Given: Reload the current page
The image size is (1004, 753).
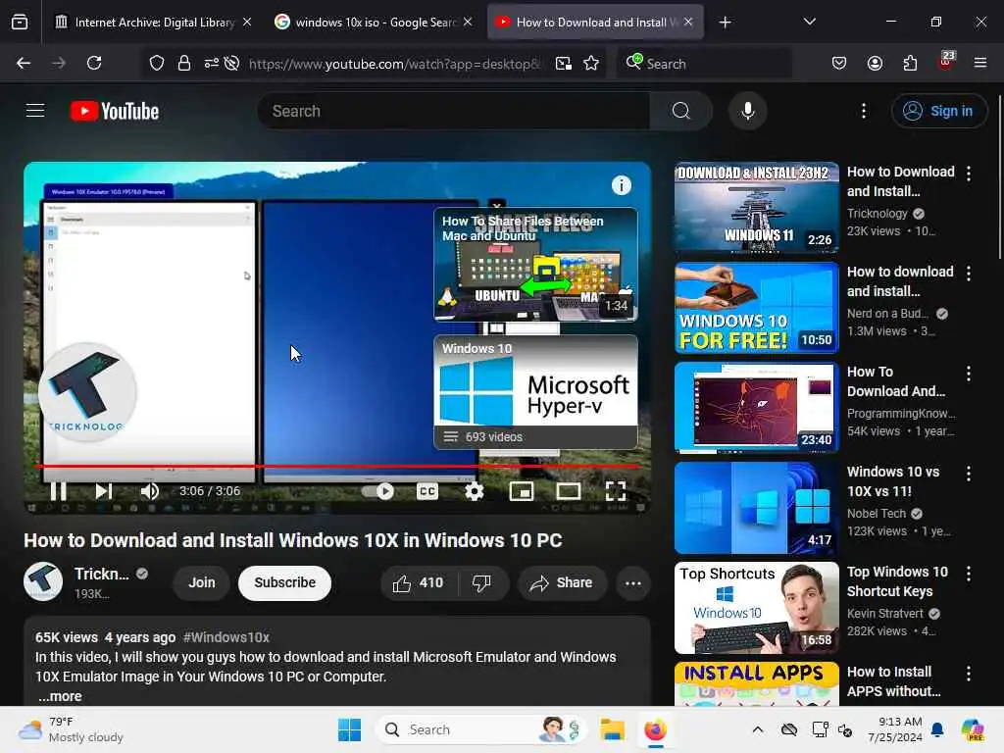Looking at the screenshot, I should coord(94,63).
